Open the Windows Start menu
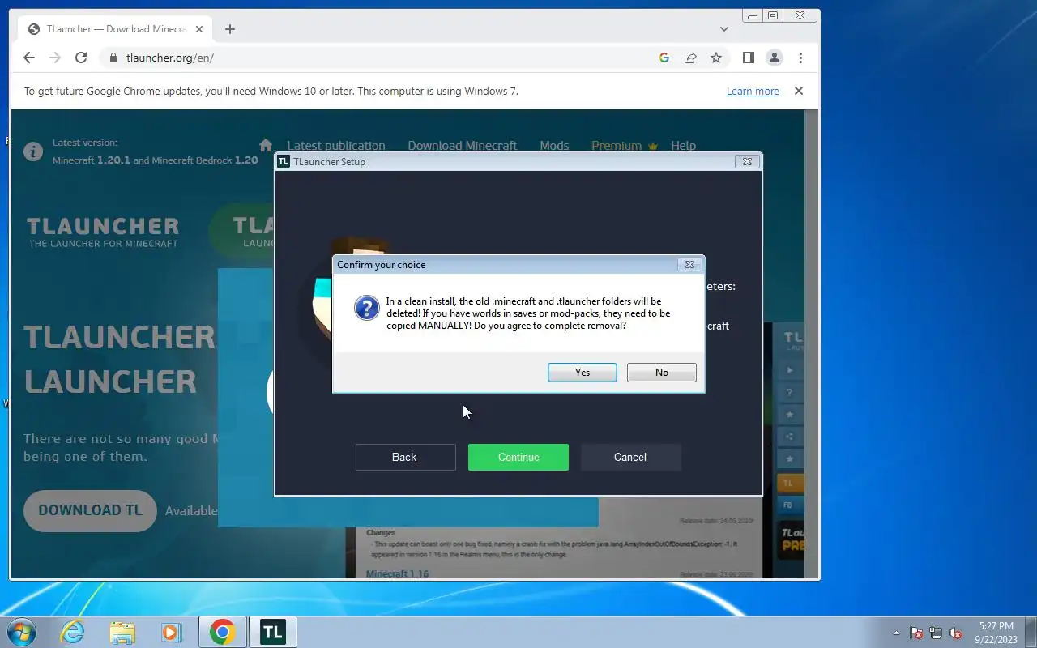1037x648 pixels. click(x=22, y=632)
